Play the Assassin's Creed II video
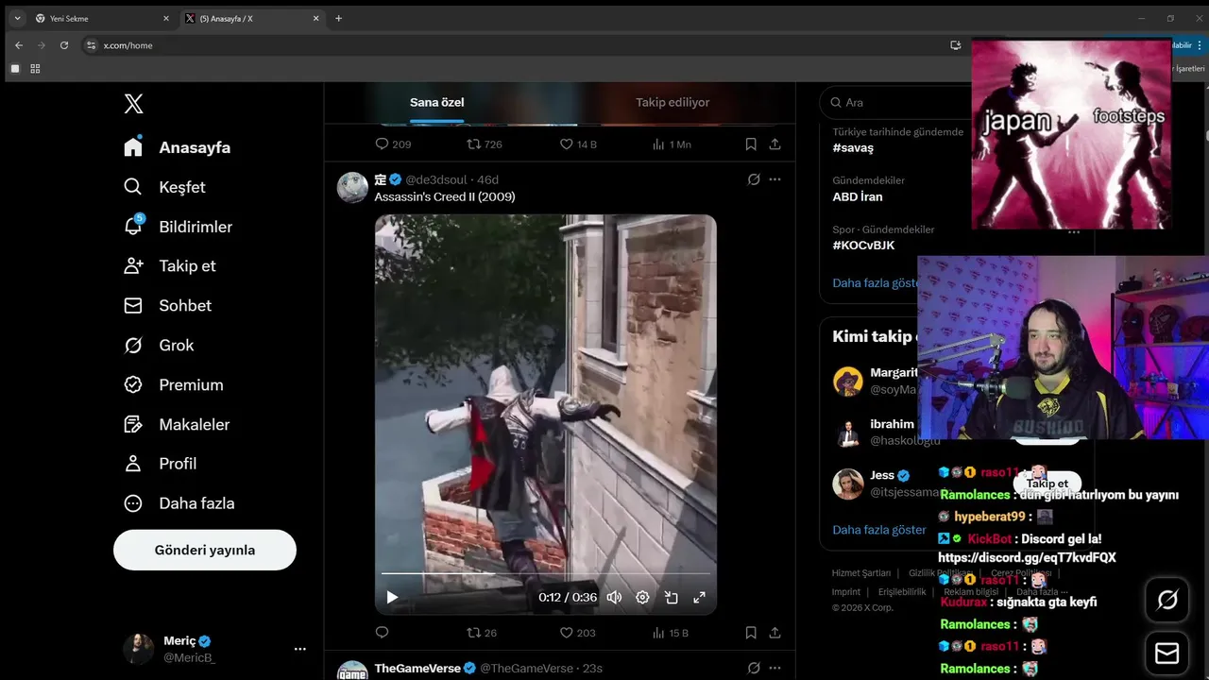The image size is (1209, 680). [392, 597]
